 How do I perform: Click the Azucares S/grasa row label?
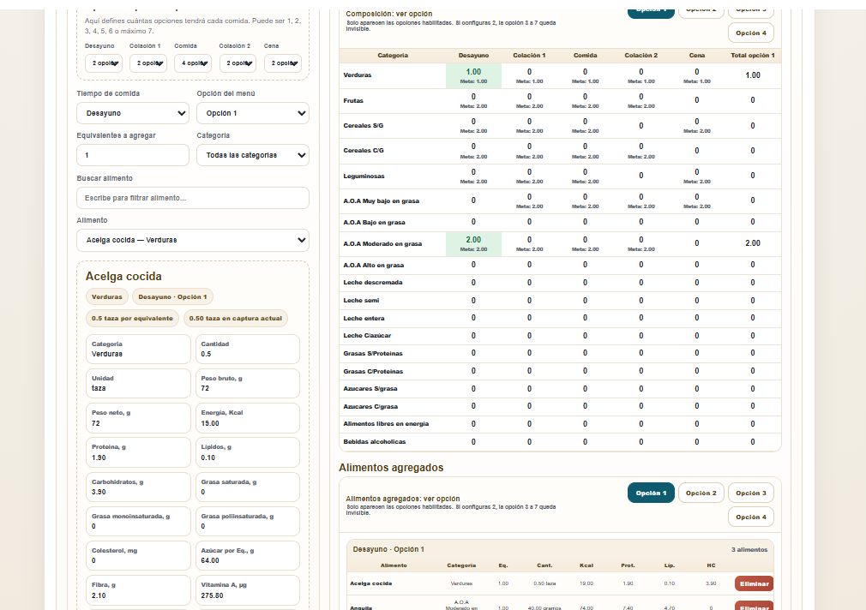click(370, 389)
